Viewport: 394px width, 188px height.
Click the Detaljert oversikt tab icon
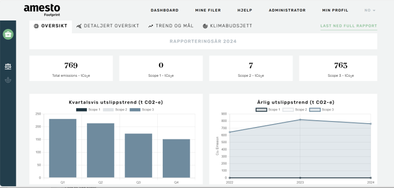79,26
